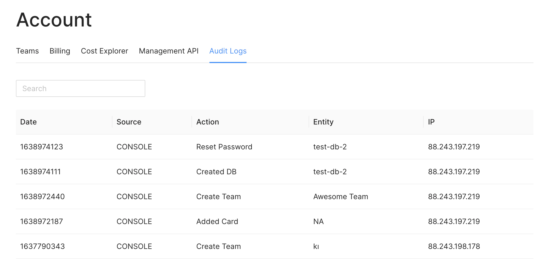This screenshot has height=259, width=552.
Task: Click the IP column header
Action: [431, 122]
